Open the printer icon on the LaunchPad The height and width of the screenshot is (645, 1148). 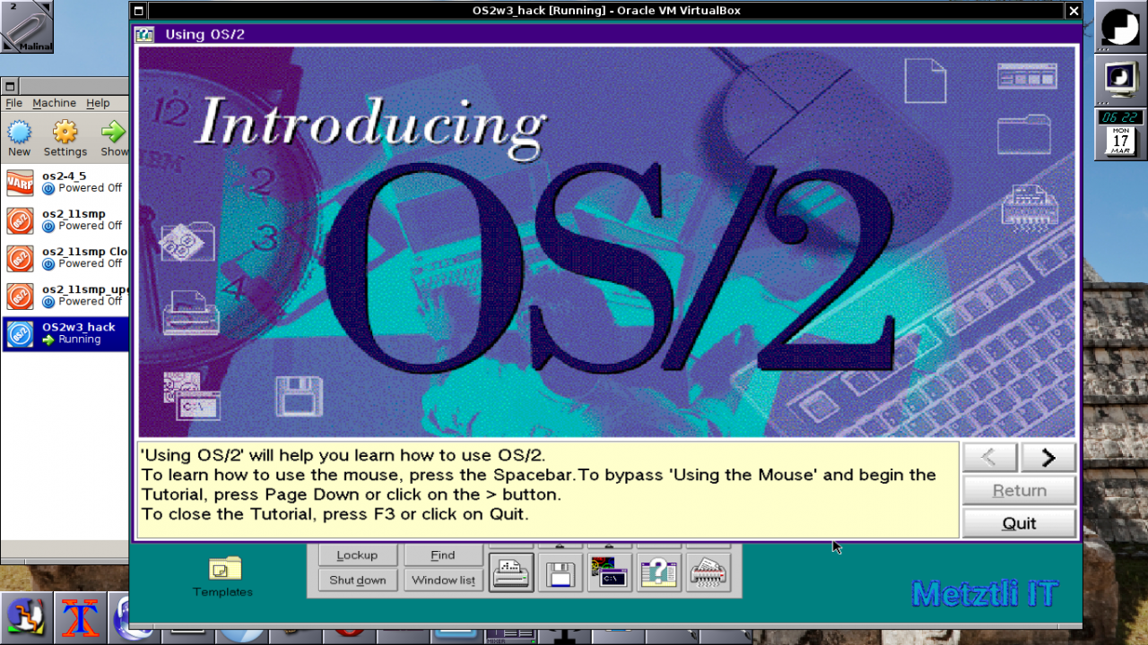click(x=510, y=572)
